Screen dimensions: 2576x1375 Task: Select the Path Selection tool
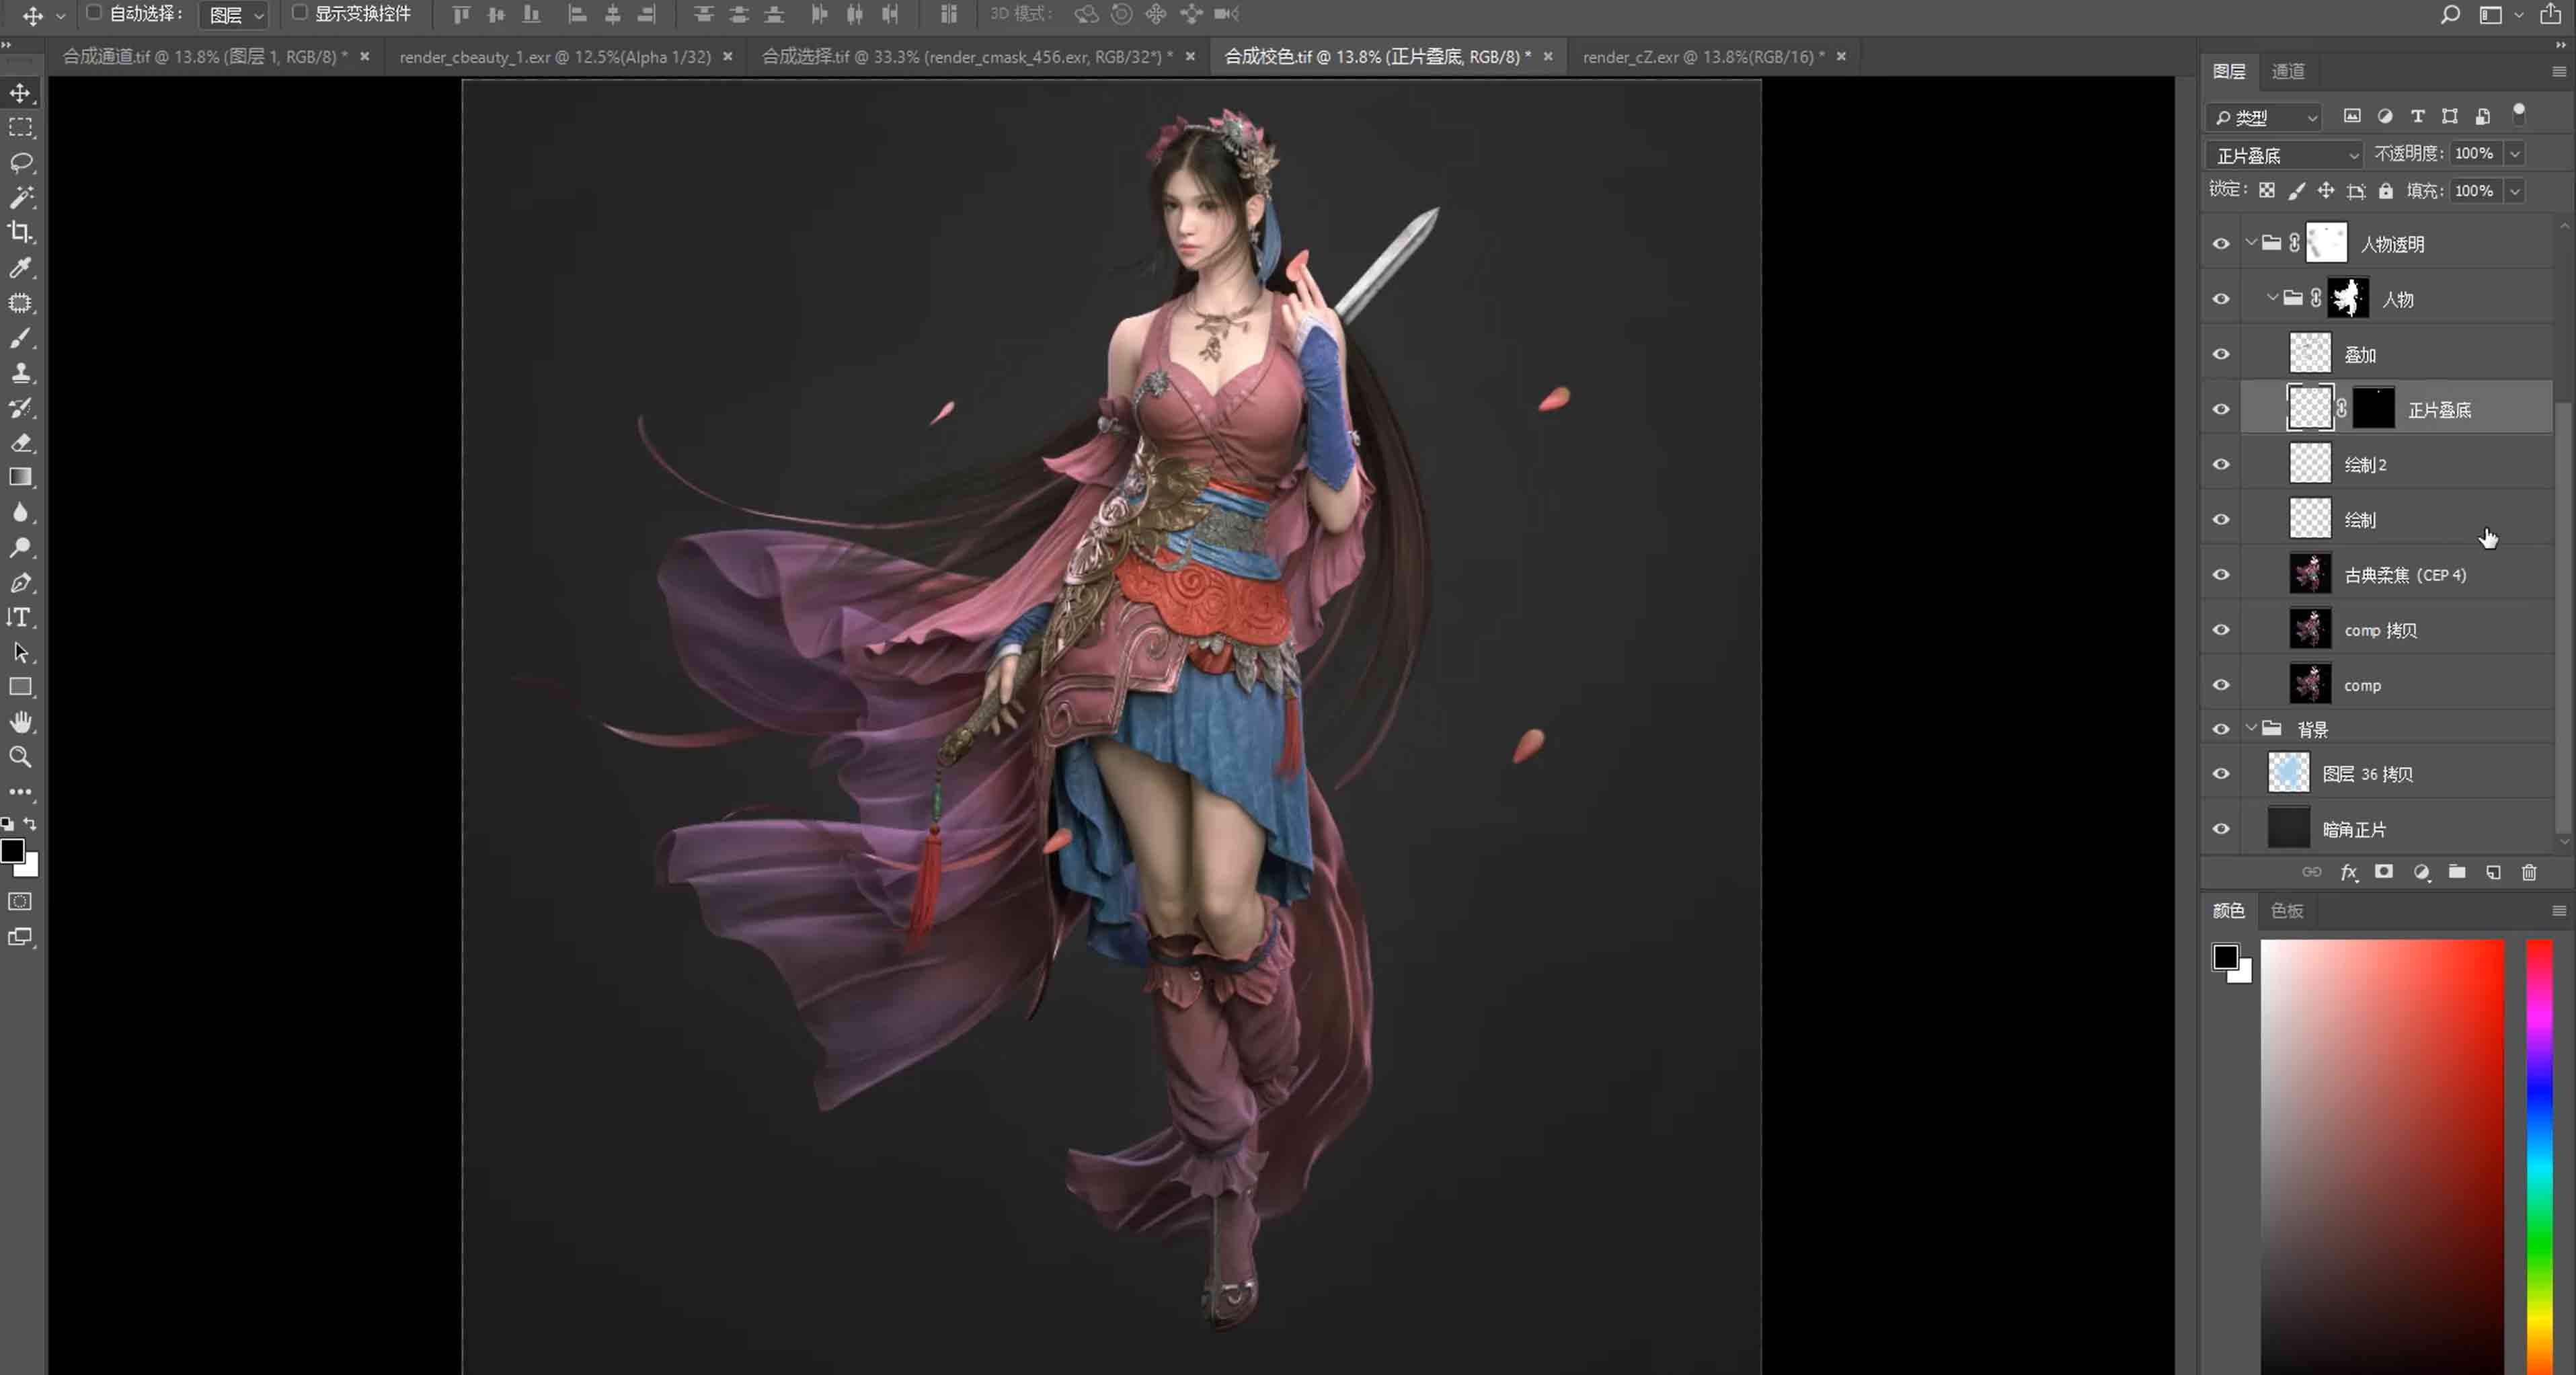click(21, 653)
